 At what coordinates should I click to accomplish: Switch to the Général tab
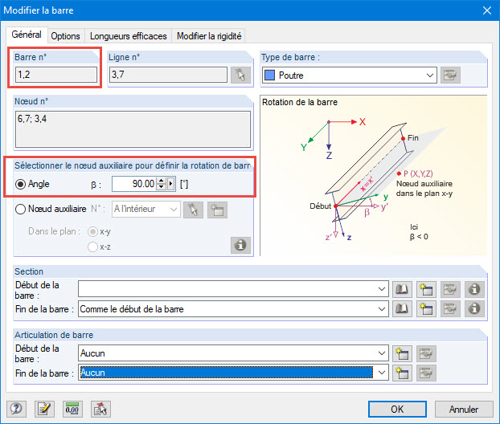coord(27,35)
